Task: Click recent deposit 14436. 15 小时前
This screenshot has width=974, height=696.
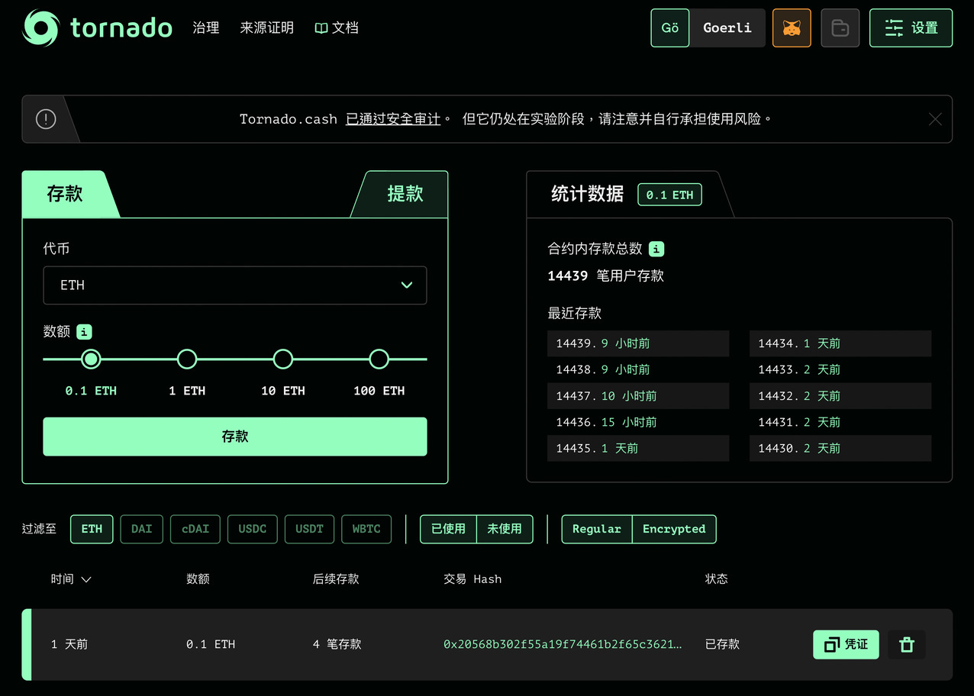Action: click(x=638, y=422)
